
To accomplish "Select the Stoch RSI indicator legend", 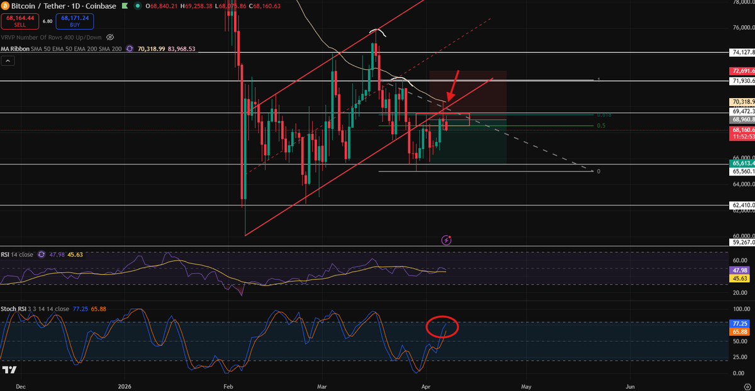I will (35, 309).
